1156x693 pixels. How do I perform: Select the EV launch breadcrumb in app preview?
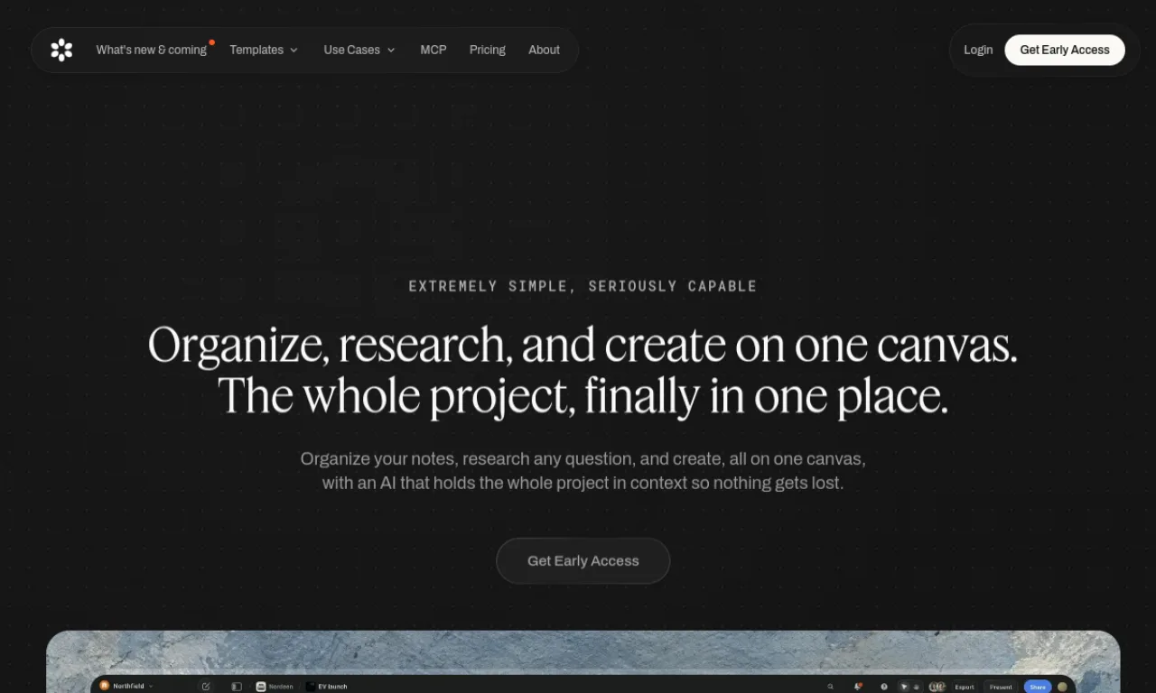327,687
